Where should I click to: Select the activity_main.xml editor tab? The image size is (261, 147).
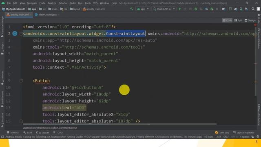(19, 15)
